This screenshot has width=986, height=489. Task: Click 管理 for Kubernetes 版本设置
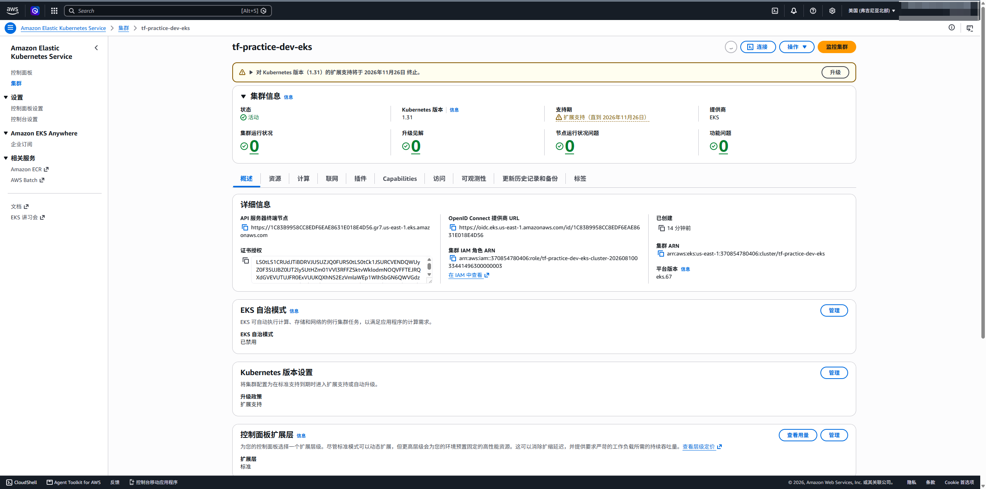tap(834, 373)
